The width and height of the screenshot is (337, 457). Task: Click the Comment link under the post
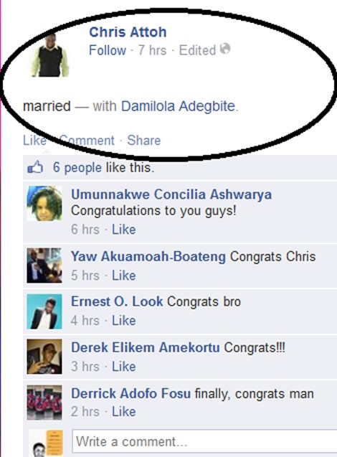(87, 141)
